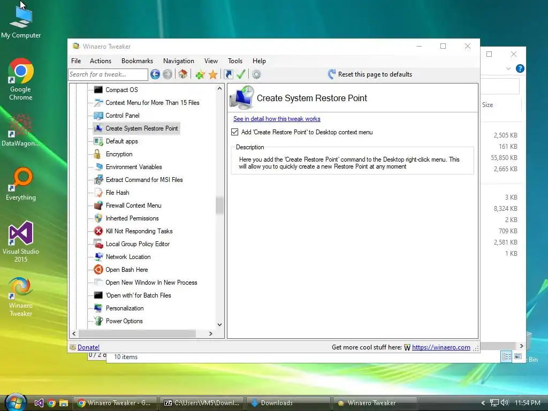This screenshot has width=548, height=411.
Task: Open bookmarks with the gold star icon
Action: pyautogui.click(x=213, y=74)
